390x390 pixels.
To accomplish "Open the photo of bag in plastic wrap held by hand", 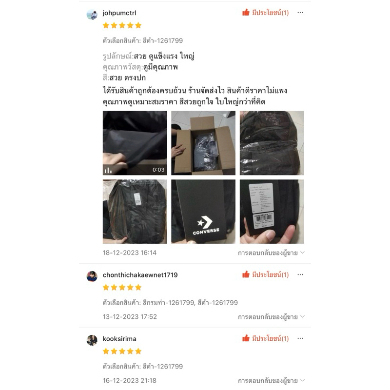I will 135,212.
